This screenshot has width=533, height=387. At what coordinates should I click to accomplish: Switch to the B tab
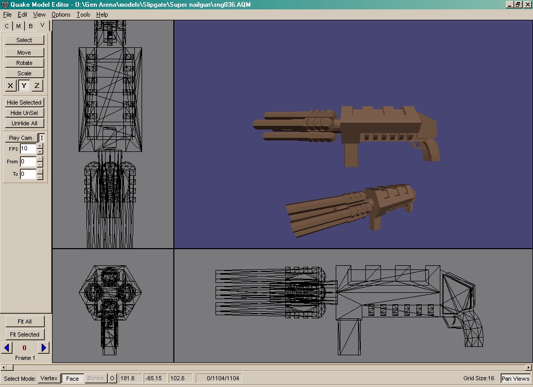[x=30, y=26]
